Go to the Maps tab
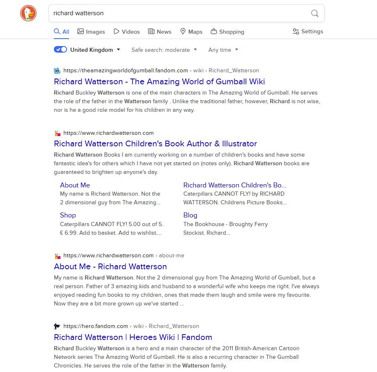 [191, 32]
